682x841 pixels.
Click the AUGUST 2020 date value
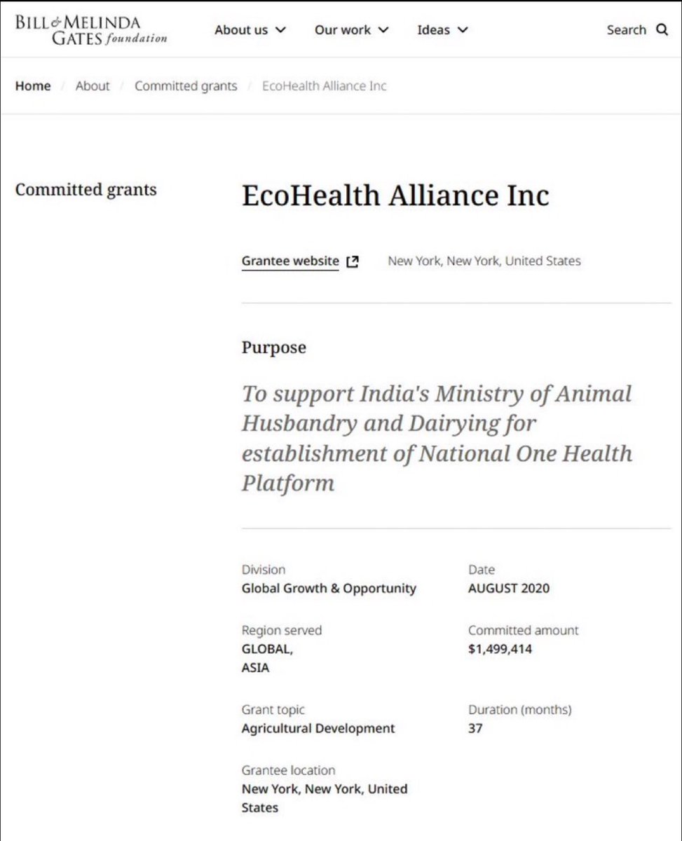[x=508, y=588]
